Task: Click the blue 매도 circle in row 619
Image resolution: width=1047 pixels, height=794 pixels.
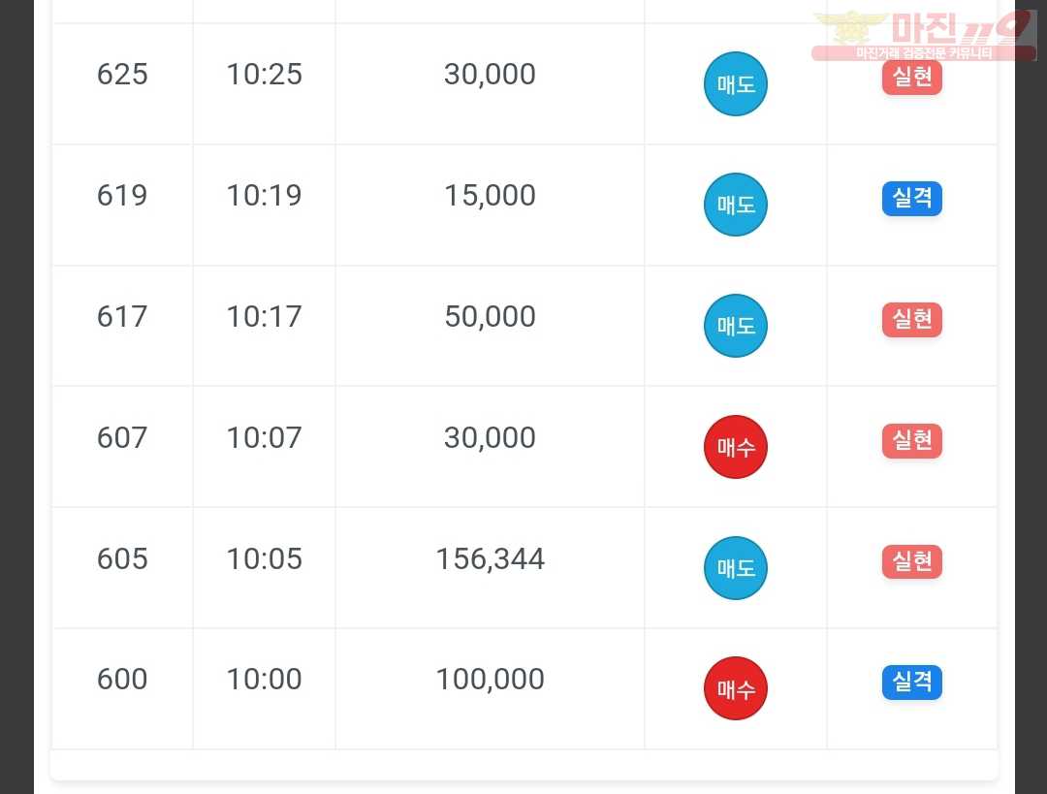Action: click(x=735, y=205)
